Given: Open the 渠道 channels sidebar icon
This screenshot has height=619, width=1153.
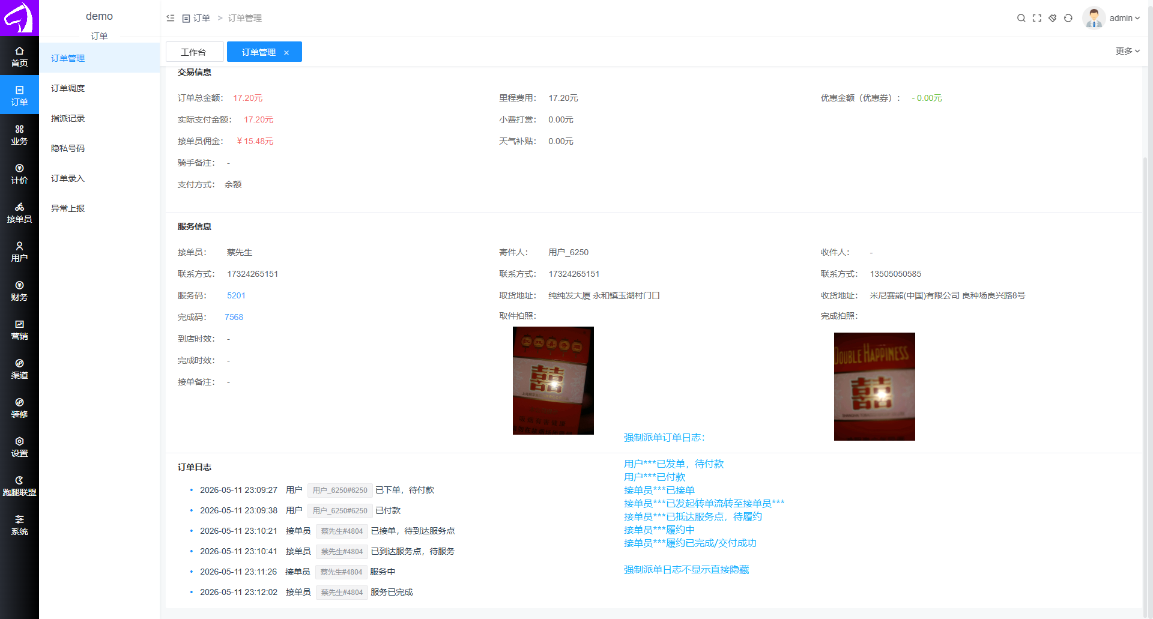Looking at the screenshot, I should (19, 369).
